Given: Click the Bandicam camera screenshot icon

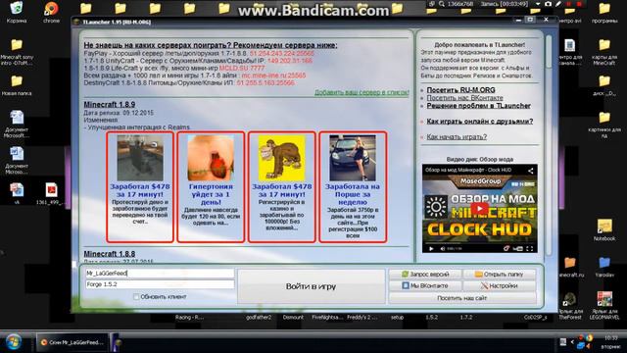Looking at the screenshot, I should click(x=548, y=4).
